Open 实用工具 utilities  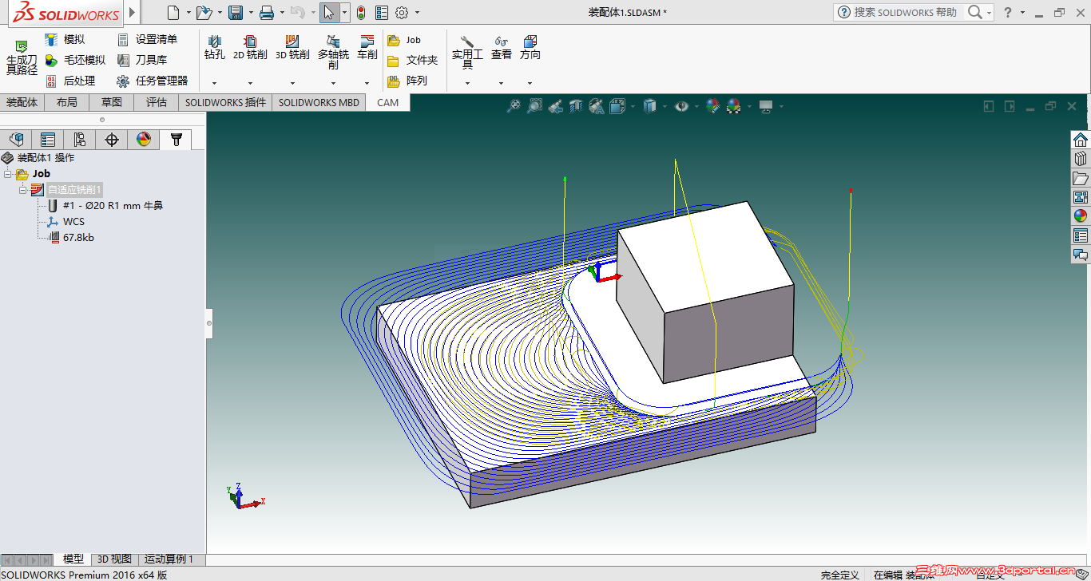[467, 52]
